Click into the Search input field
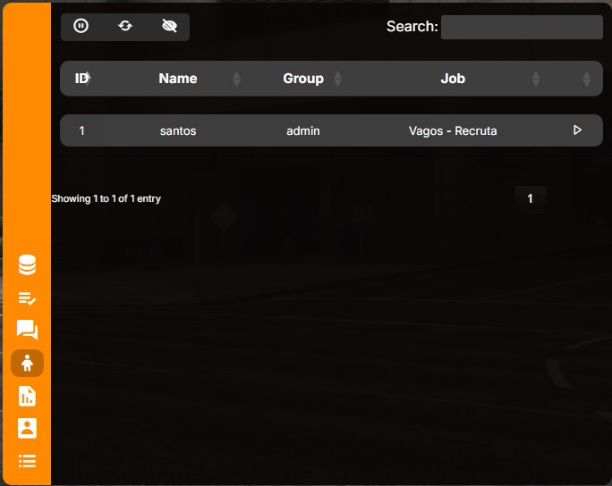This screenshot has width=612, height=486. 522,27
